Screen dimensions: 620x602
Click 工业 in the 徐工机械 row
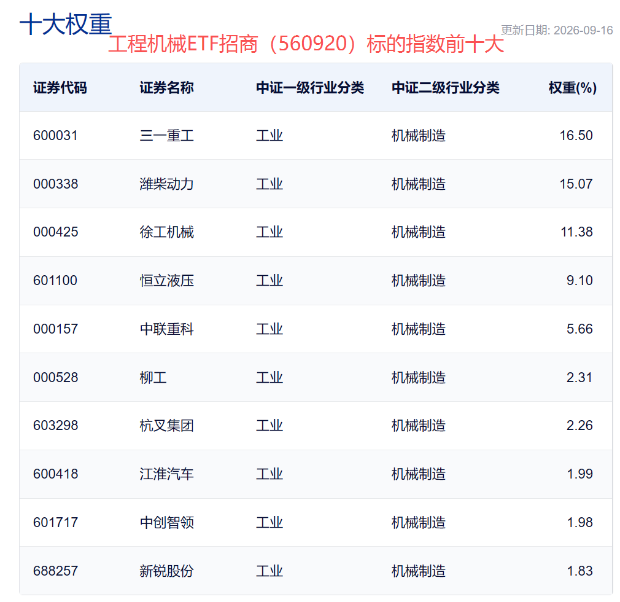[x=269, y=232]
